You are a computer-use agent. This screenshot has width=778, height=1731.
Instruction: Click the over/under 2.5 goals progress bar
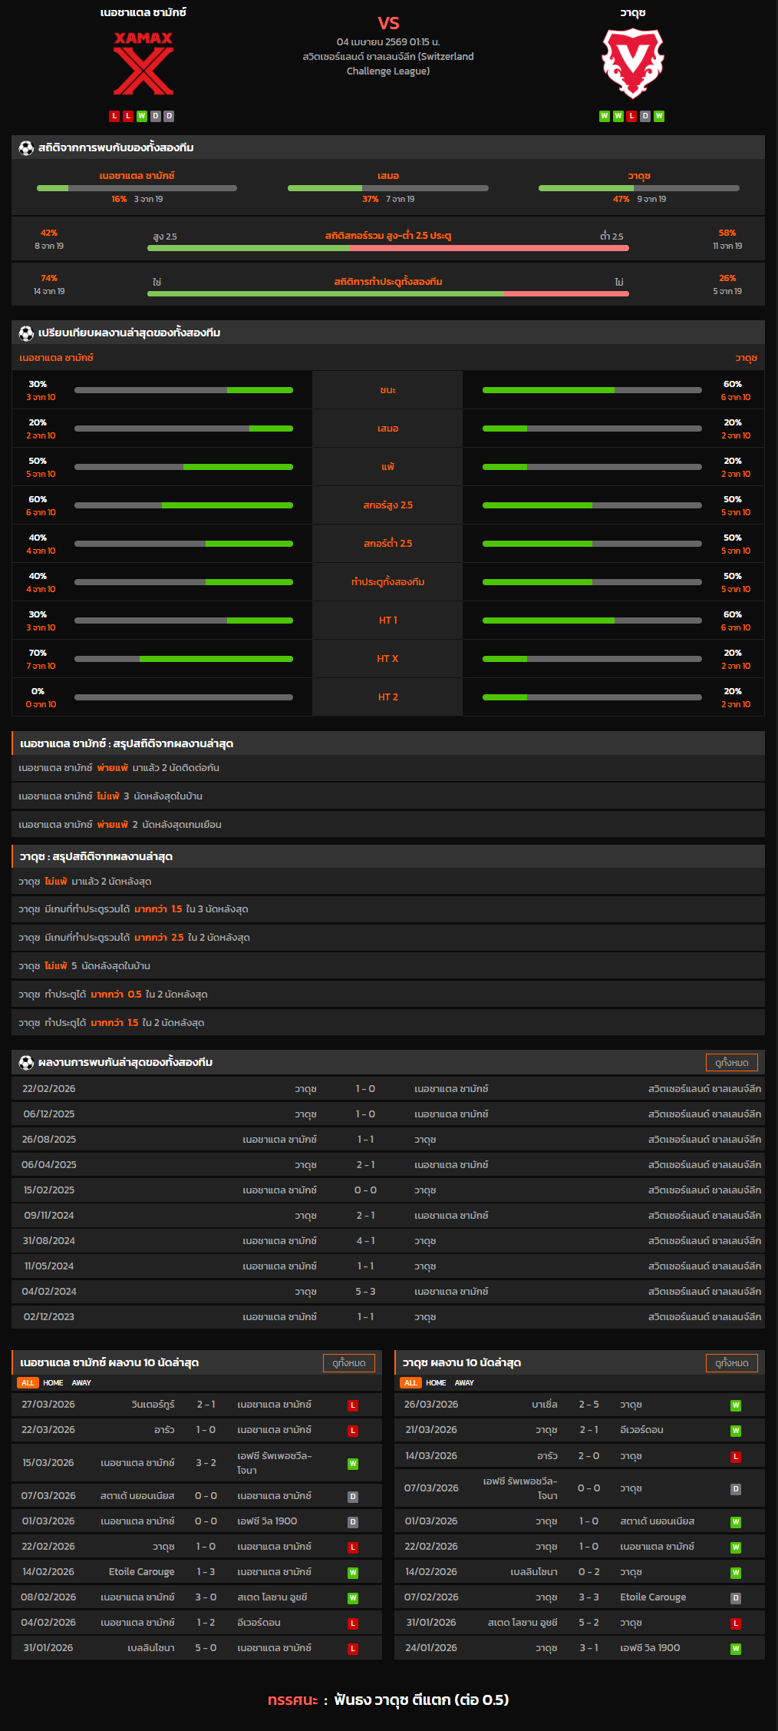click(x=388, y=248)
